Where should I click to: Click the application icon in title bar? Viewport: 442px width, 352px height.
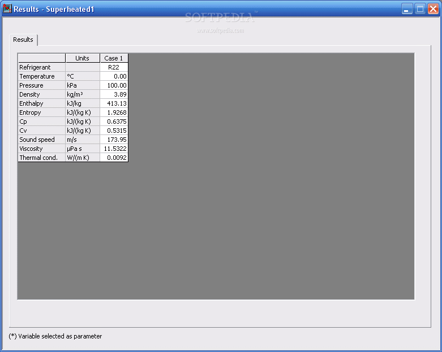(x=7, y=9)
